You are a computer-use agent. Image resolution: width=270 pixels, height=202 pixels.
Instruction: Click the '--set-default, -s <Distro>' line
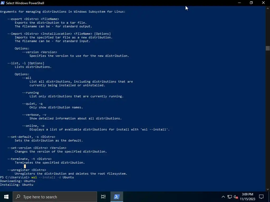click(31, 137)
